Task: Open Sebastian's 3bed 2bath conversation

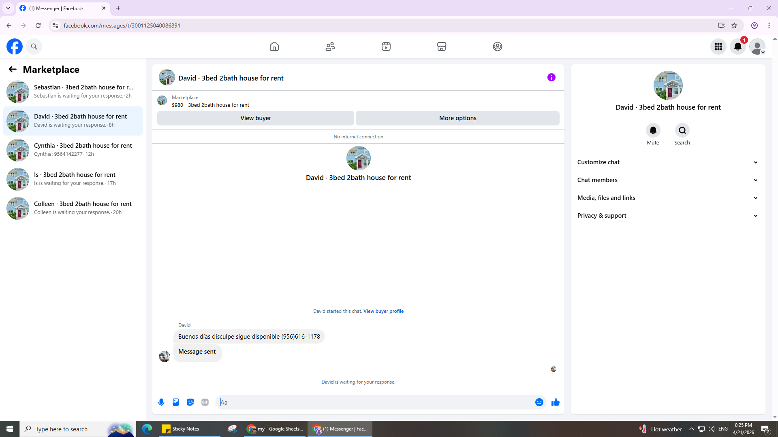Action: pos(73,91)
